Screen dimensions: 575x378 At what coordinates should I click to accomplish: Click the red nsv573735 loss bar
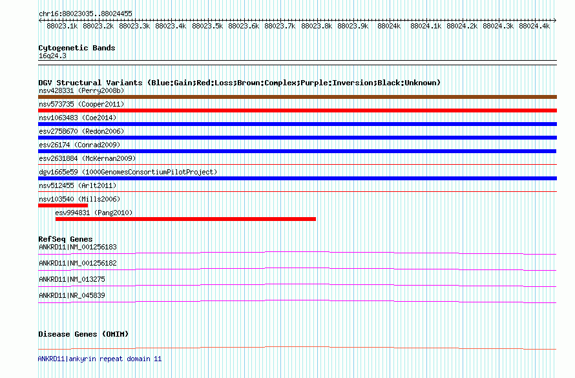click(x=297, y=110)
